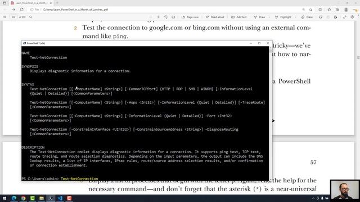Enter PDF full screen mode
The width and height of the screenshot is (360, 202).
pos(345,17)
